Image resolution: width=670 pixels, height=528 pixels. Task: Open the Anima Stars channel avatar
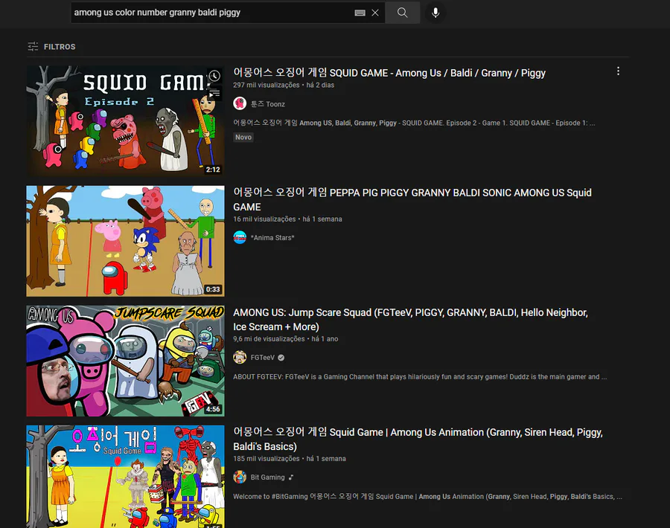click(x=240, y=237)
